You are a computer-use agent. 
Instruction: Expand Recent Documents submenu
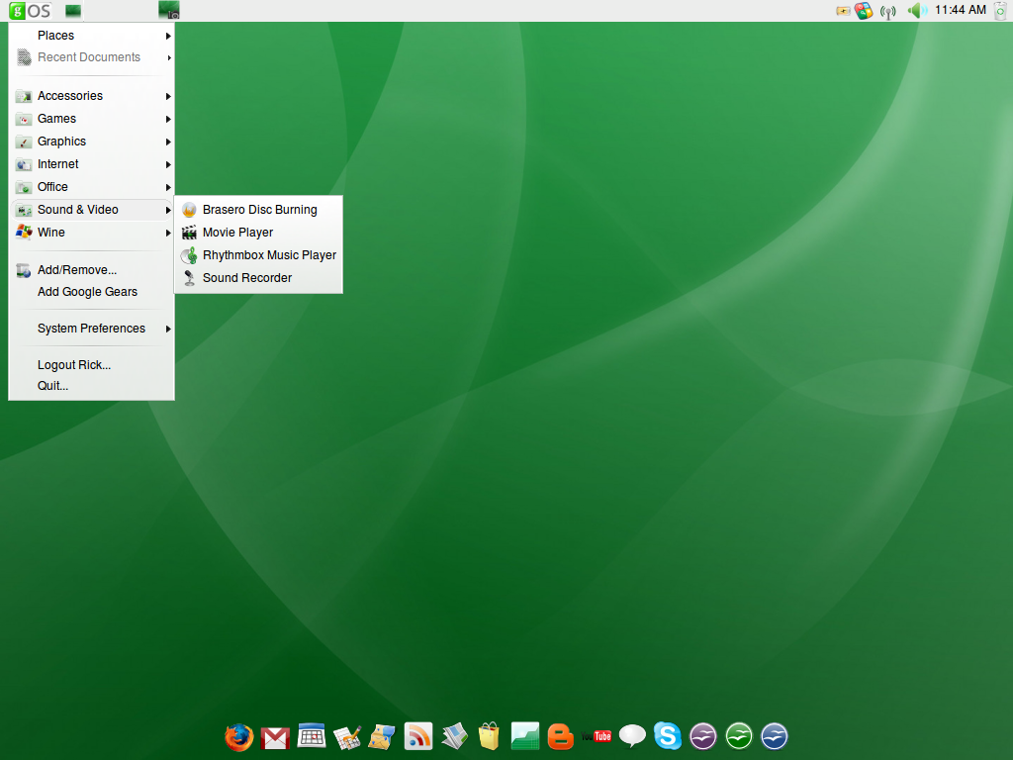(x=92, y=57)
